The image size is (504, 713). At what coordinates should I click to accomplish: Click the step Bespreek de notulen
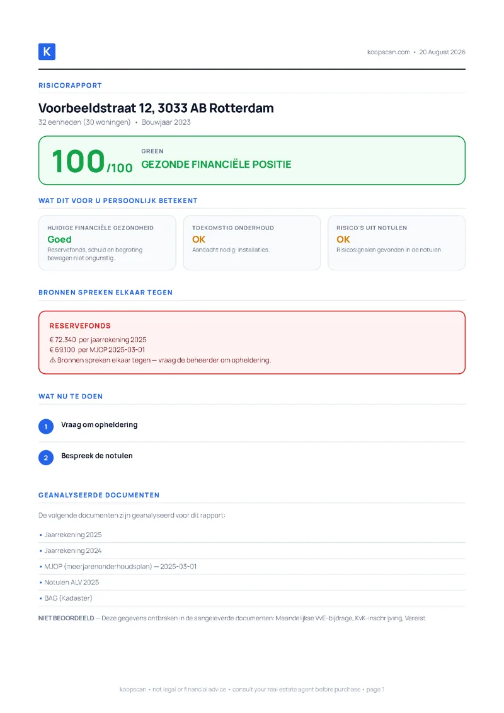coord(97,456)
